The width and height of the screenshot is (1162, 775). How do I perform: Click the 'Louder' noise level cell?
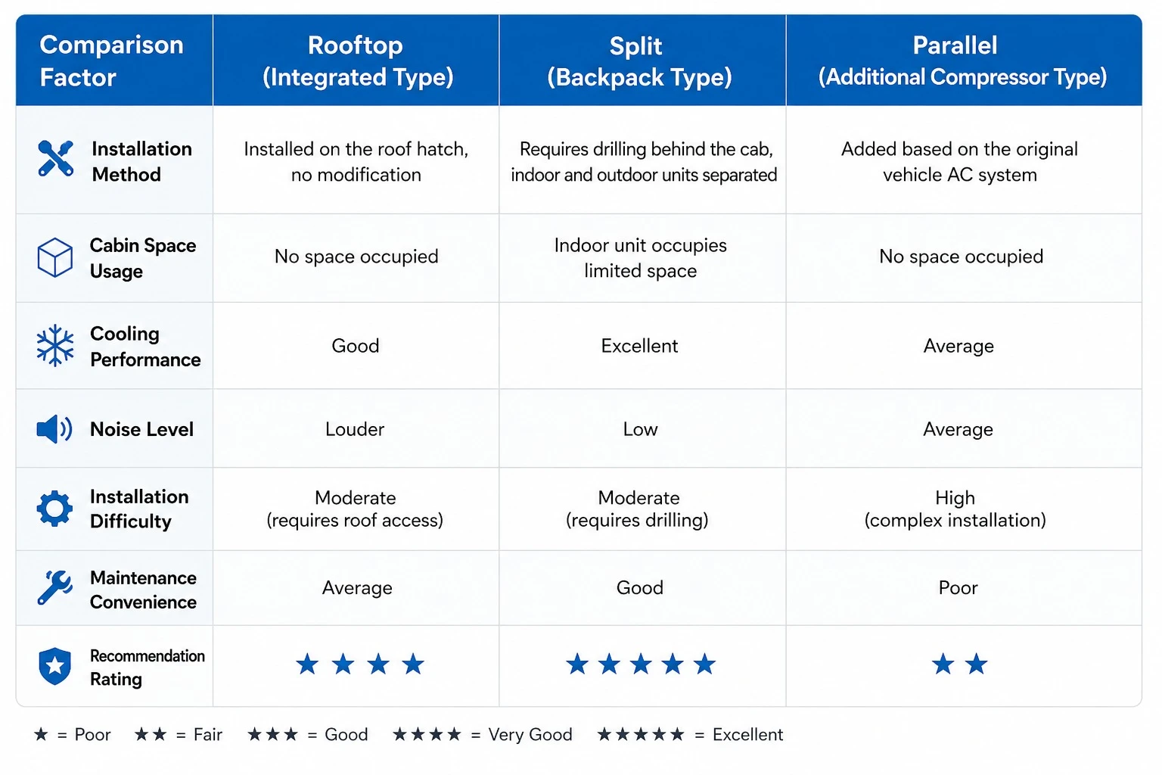[356, 429]
